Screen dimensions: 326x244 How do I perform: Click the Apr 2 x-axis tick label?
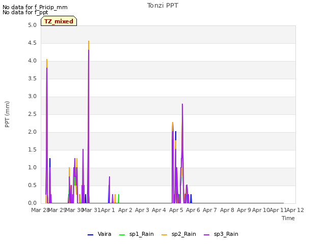tap(125, 210)
